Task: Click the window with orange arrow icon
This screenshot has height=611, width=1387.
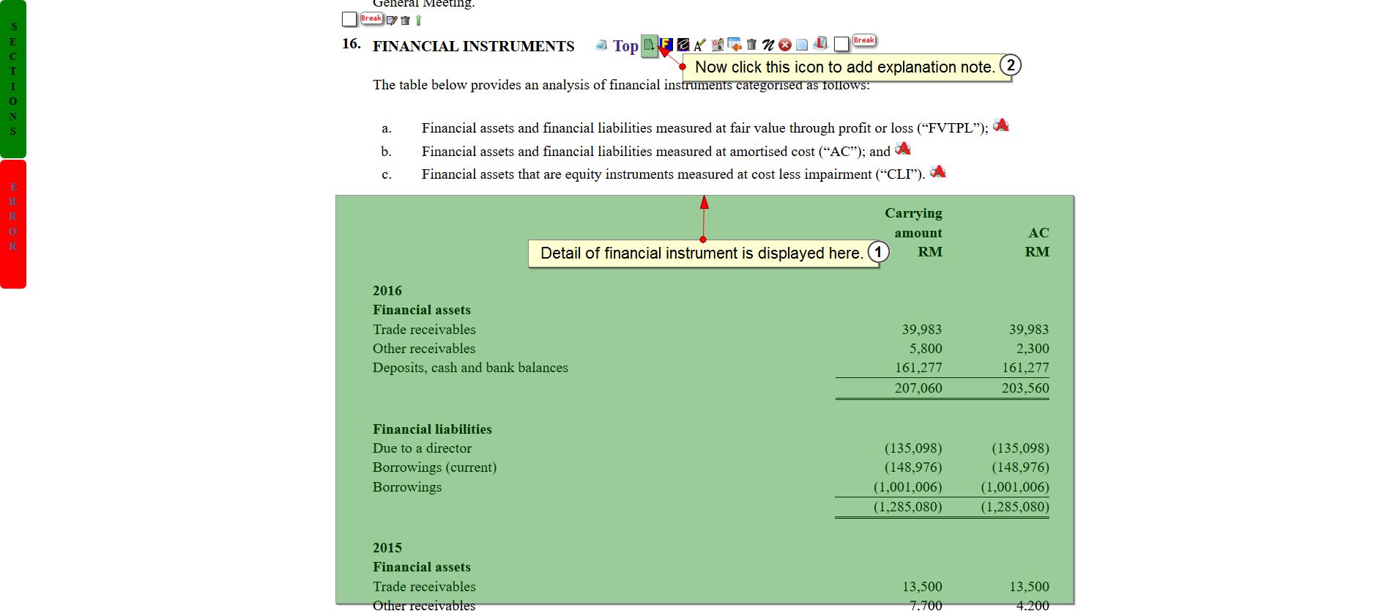Action: click(735, 45)
